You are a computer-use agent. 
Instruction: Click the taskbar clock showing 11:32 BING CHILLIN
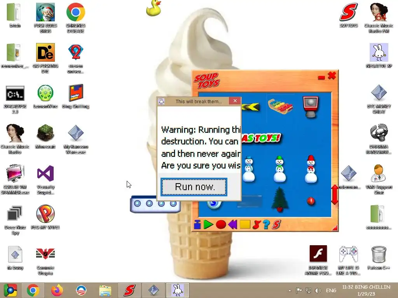click(366, 290)
